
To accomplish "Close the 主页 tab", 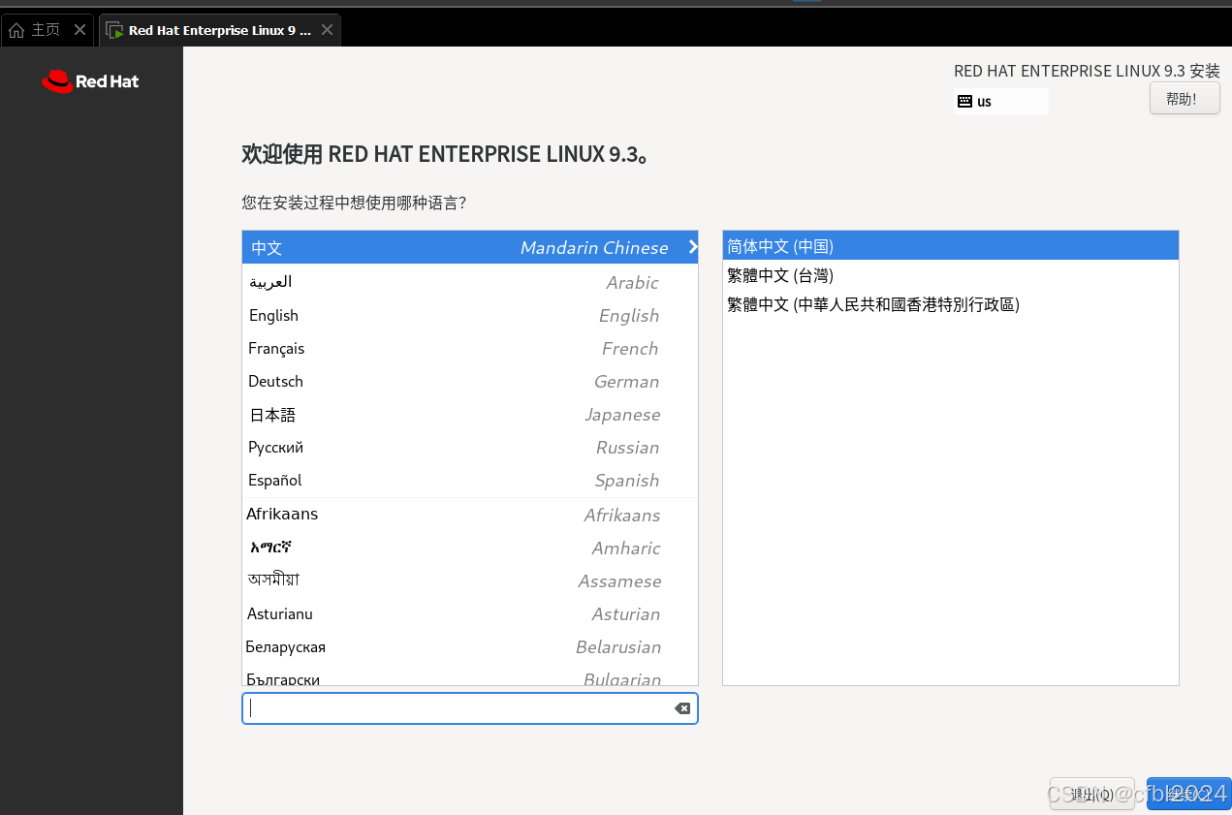I will [x=79, y=30].
